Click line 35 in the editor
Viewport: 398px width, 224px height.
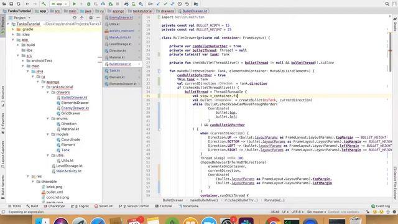coord(275,96)
